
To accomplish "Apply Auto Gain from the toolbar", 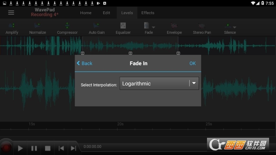I will [x=97, y=28].
